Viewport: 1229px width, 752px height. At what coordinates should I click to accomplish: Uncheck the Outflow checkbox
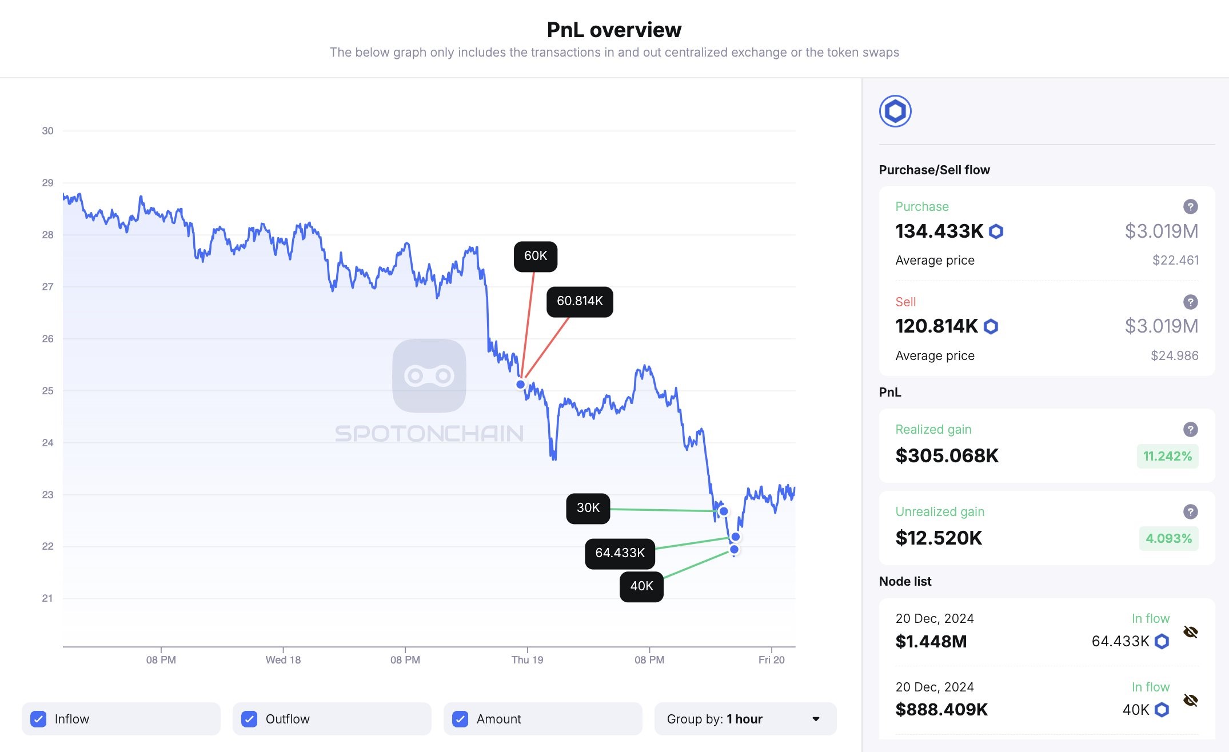249,719
